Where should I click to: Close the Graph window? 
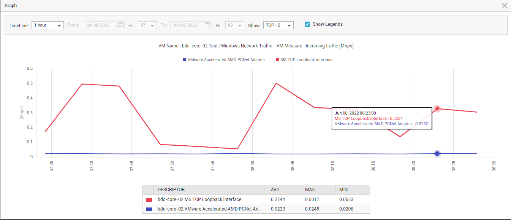pos(505,6)
